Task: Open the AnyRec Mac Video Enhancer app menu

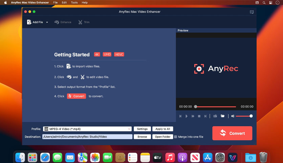Action: point(30,2)
